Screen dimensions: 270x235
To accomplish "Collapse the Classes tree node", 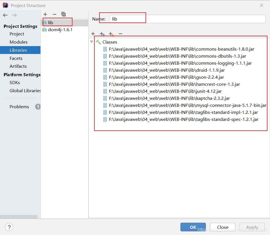I will 92,42.
